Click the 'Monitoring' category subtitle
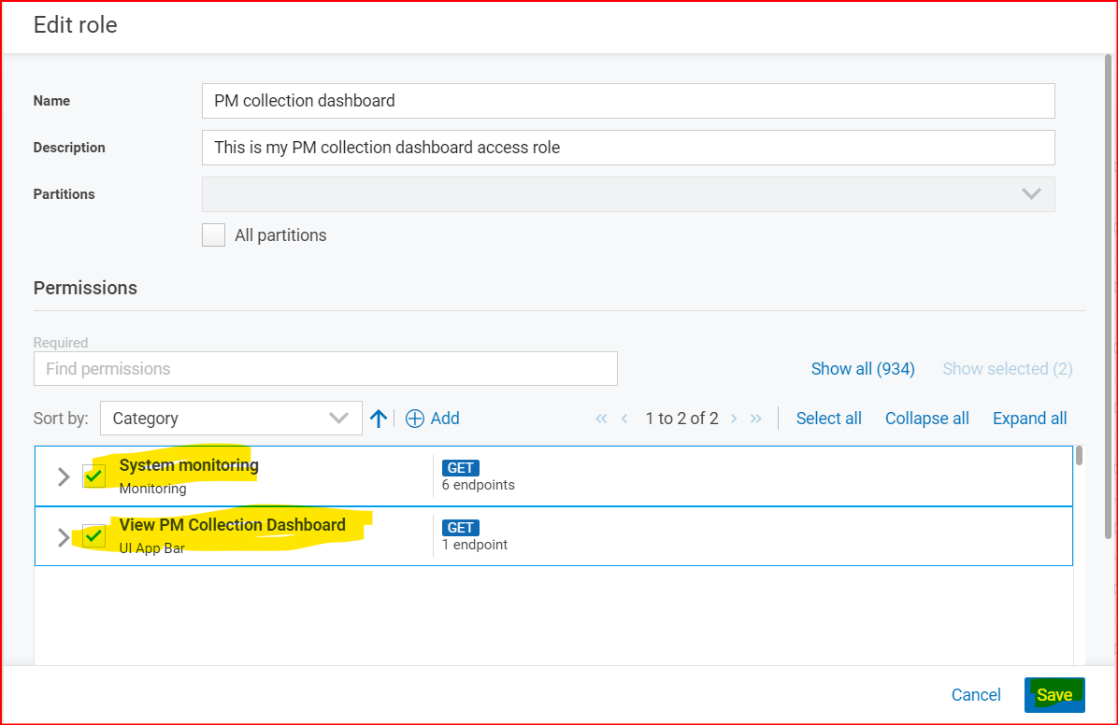This screenshot has height=725, width=1118. pyautogui.click(x=152, y=489)
